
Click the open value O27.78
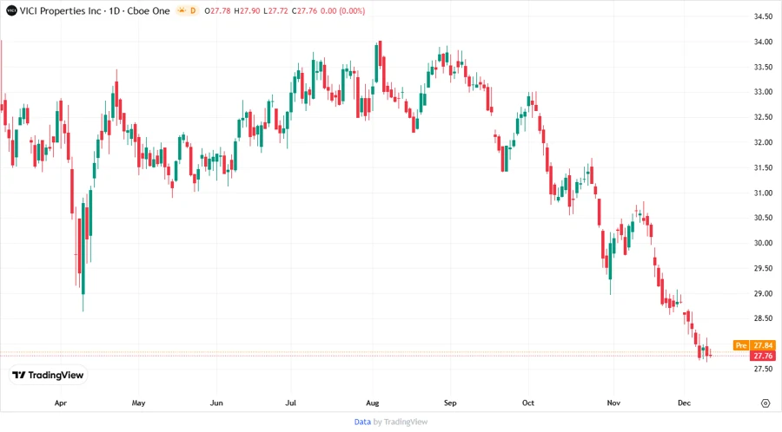217,10
